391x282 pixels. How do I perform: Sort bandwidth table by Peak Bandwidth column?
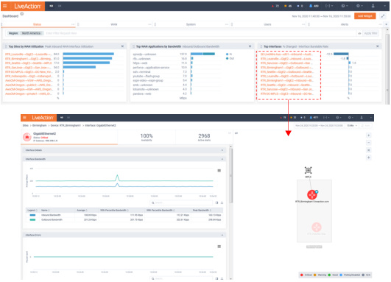[x=202, y=210]
